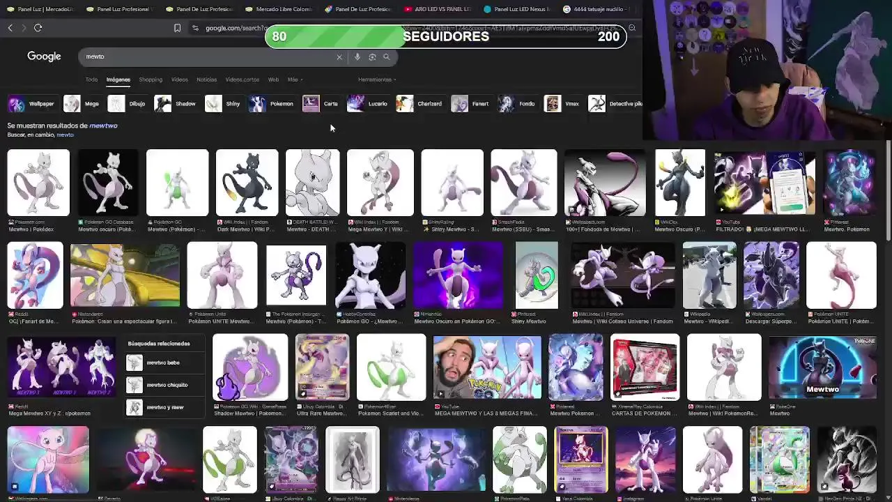Filter images by Shadow chip
This screenshot has height=502, width=892.
[x=176, y=104]
